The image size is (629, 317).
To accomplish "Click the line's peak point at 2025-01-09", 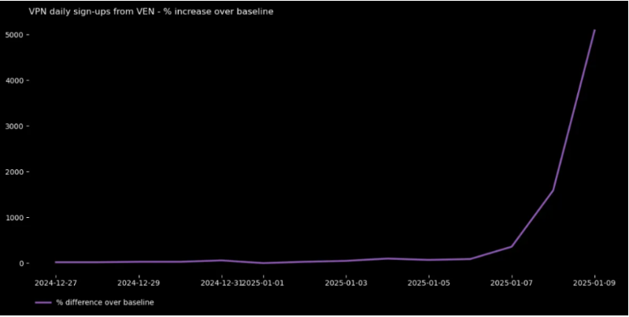I will tap(594, 30).
